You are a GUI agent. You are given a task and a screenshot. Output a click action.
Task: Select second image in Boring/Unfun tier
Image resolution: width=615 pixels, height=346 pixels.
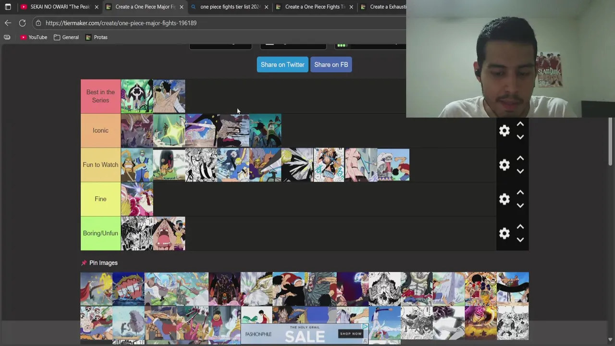pos(169,234)
